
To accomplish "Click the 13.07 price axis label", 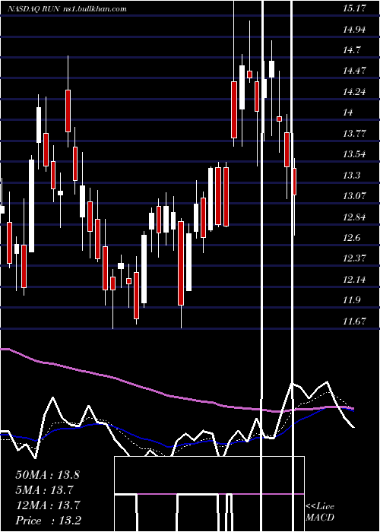I will pos(354,196).
